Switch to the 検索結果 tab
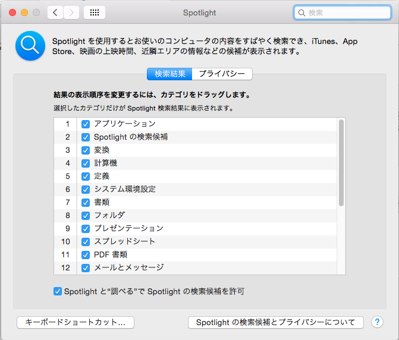 tap(169, 74)
